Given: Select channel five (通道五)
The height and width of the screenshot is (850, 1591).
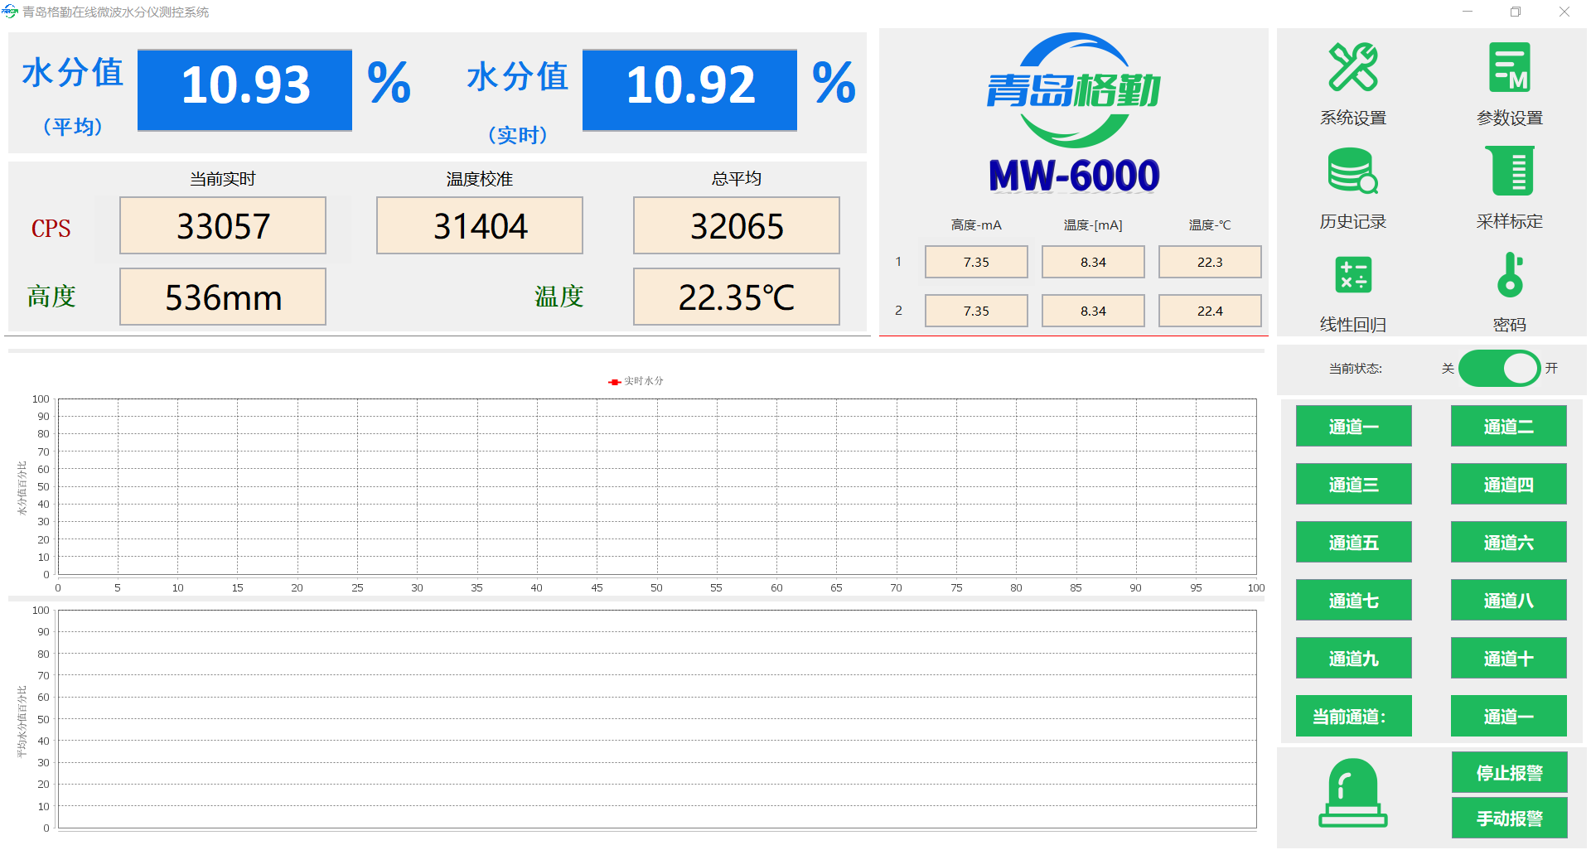Looking at the screenshot, I should [1353, 543].
